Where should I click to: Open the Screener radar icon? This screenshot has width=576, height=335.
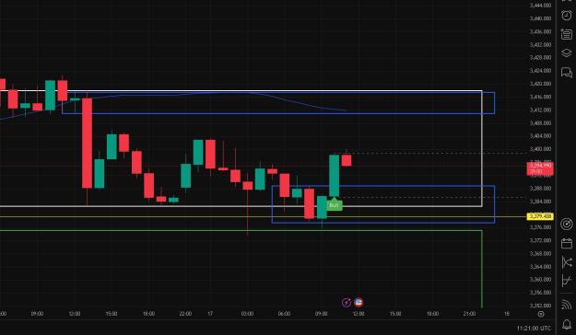(567, 224)
